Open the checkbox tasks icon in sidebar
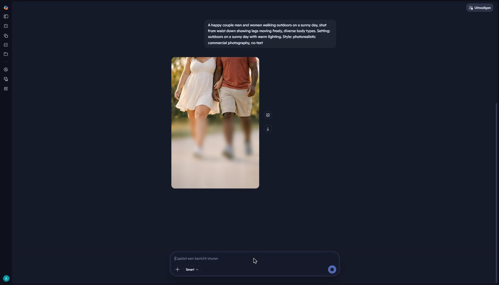Image resolution: width=499 pixels, height=285 pixels. pos(6,45)
